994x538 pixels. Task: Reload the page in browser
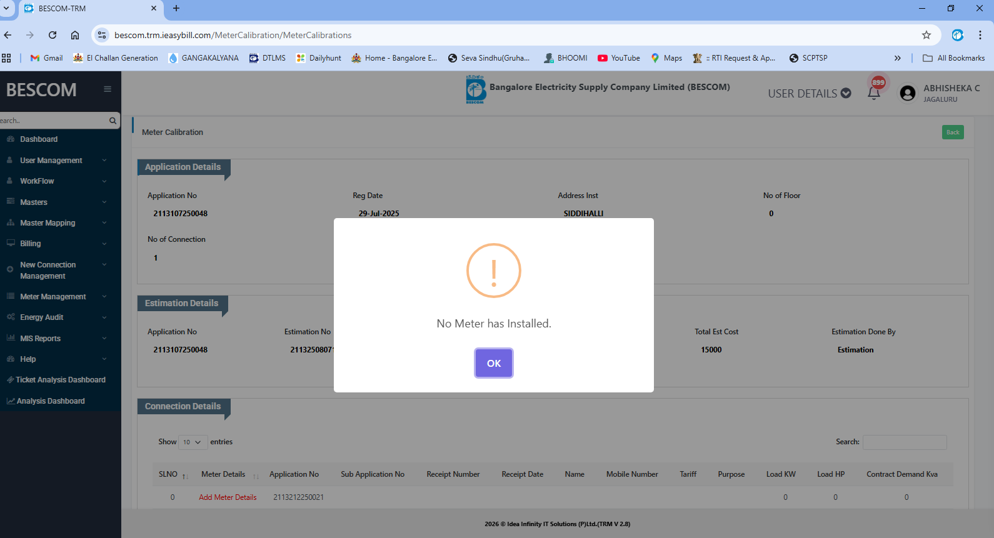click(53, 35)
